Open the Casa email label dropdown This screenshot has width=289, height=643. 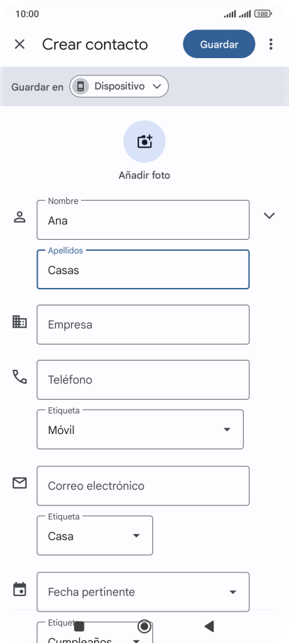[x=94, y=535]
